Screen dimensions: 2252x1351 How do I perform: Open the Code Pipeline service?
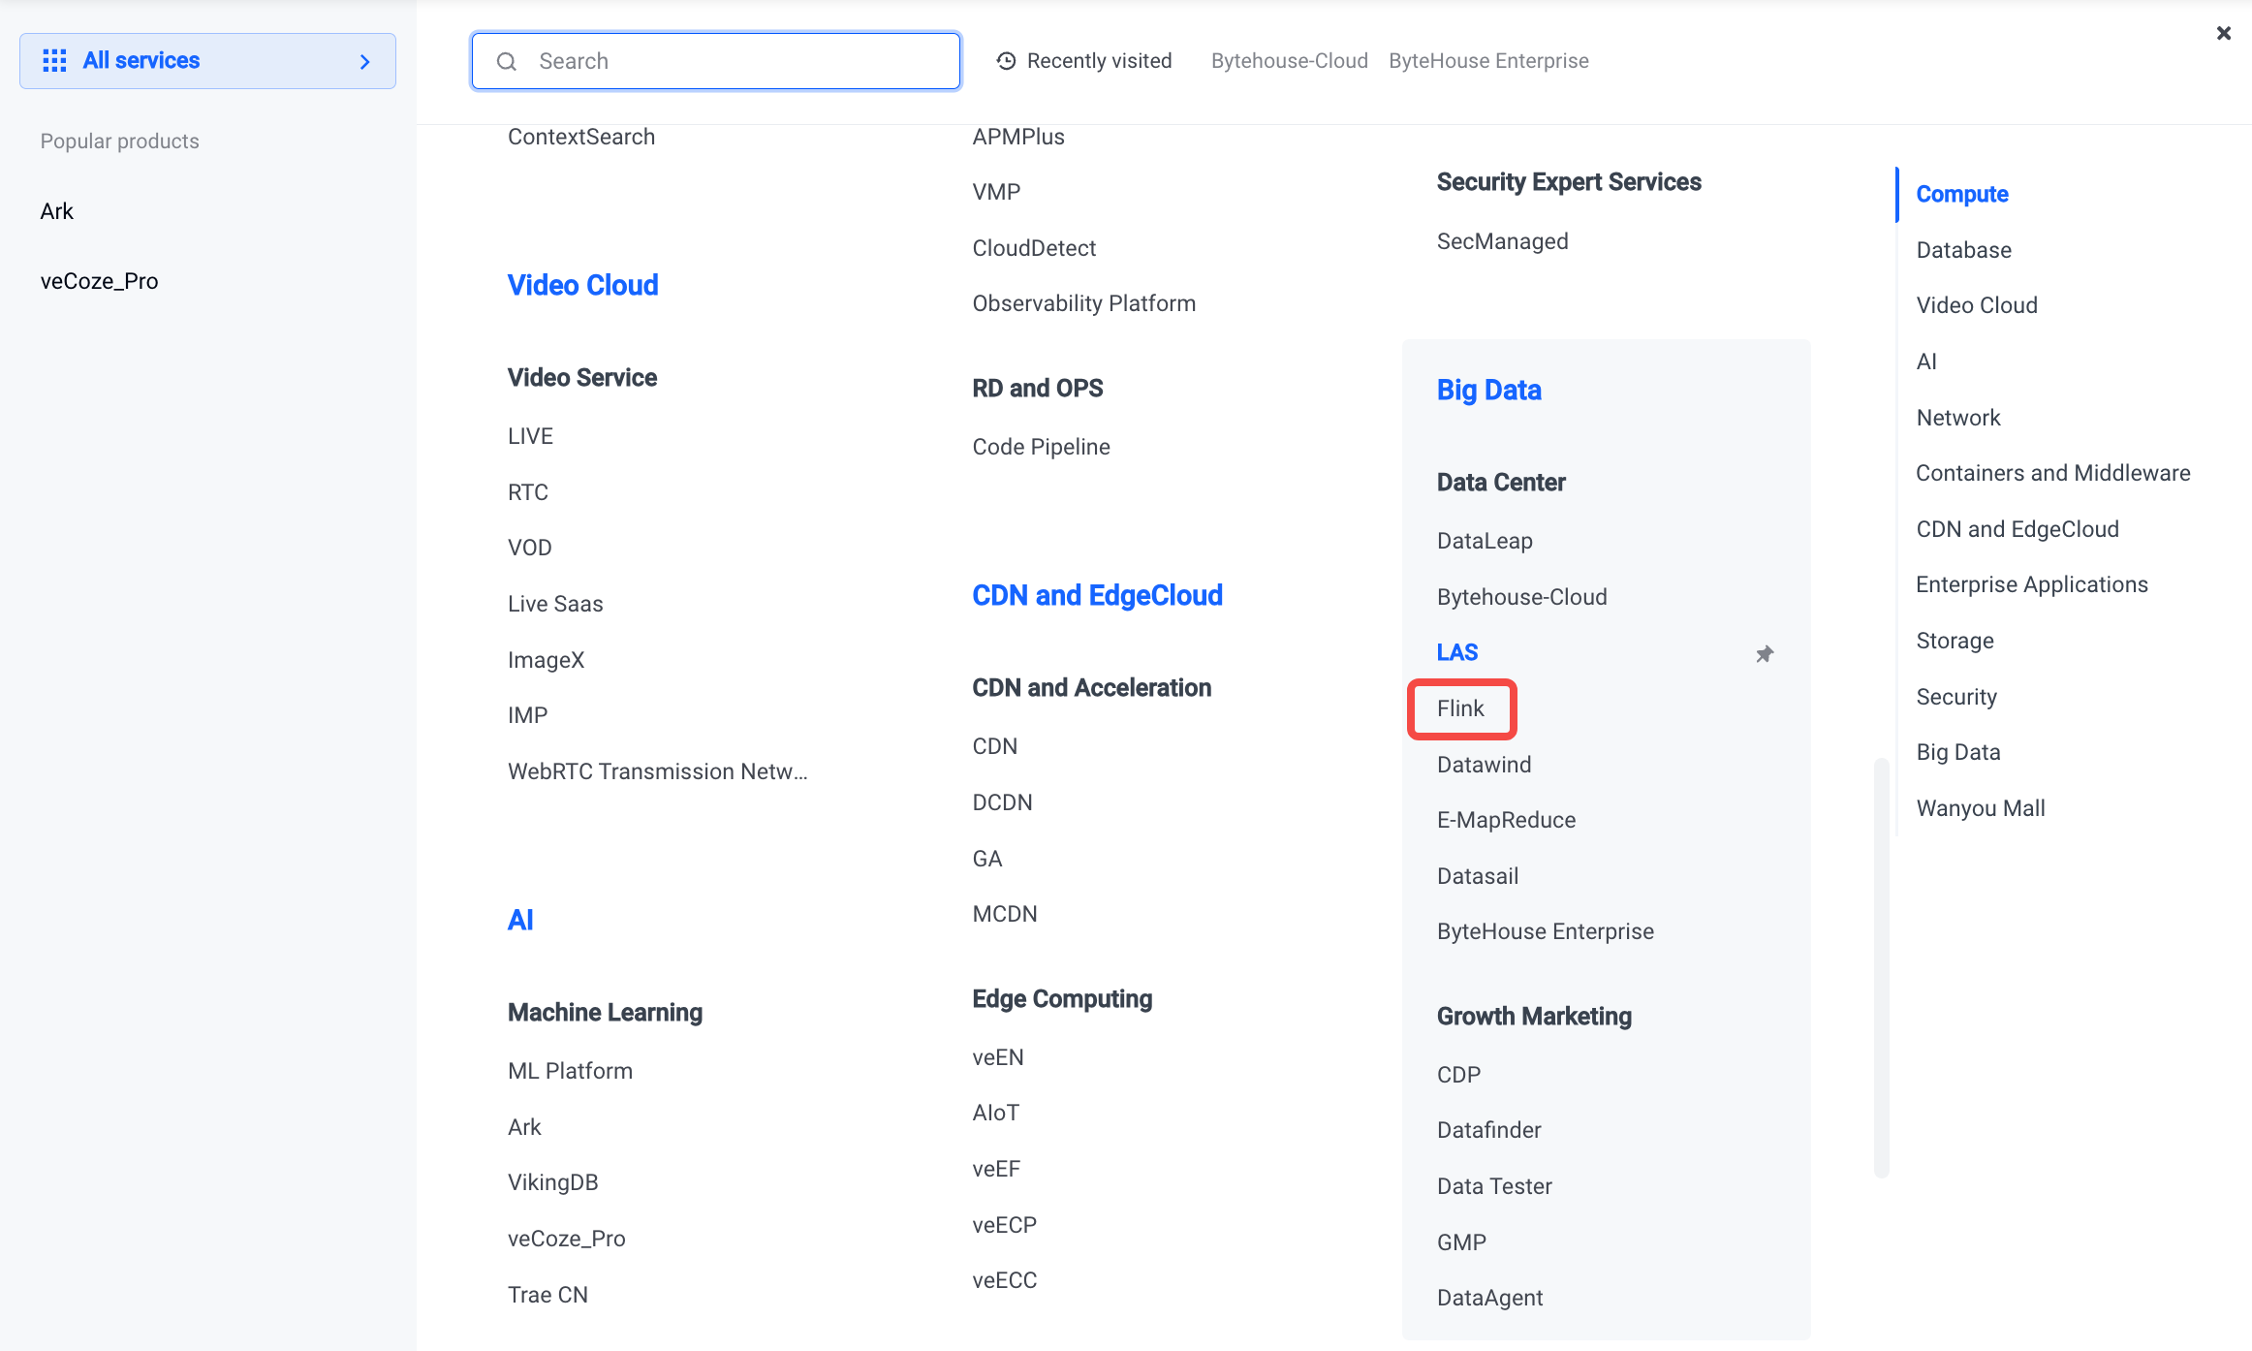1041,447
